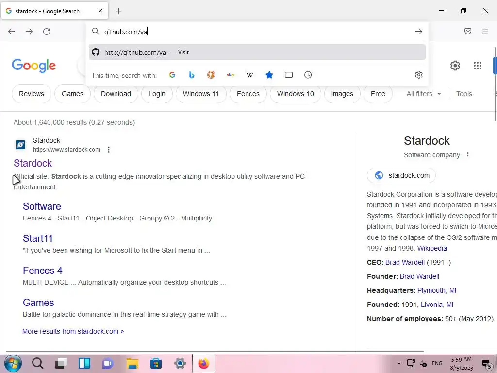Click the address bar input field

coord(257,32)
